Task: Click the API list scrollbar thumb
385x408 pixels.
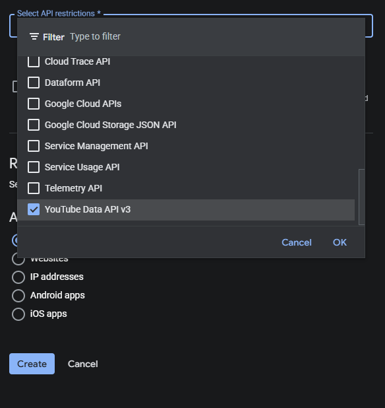Action: [362, 197]
